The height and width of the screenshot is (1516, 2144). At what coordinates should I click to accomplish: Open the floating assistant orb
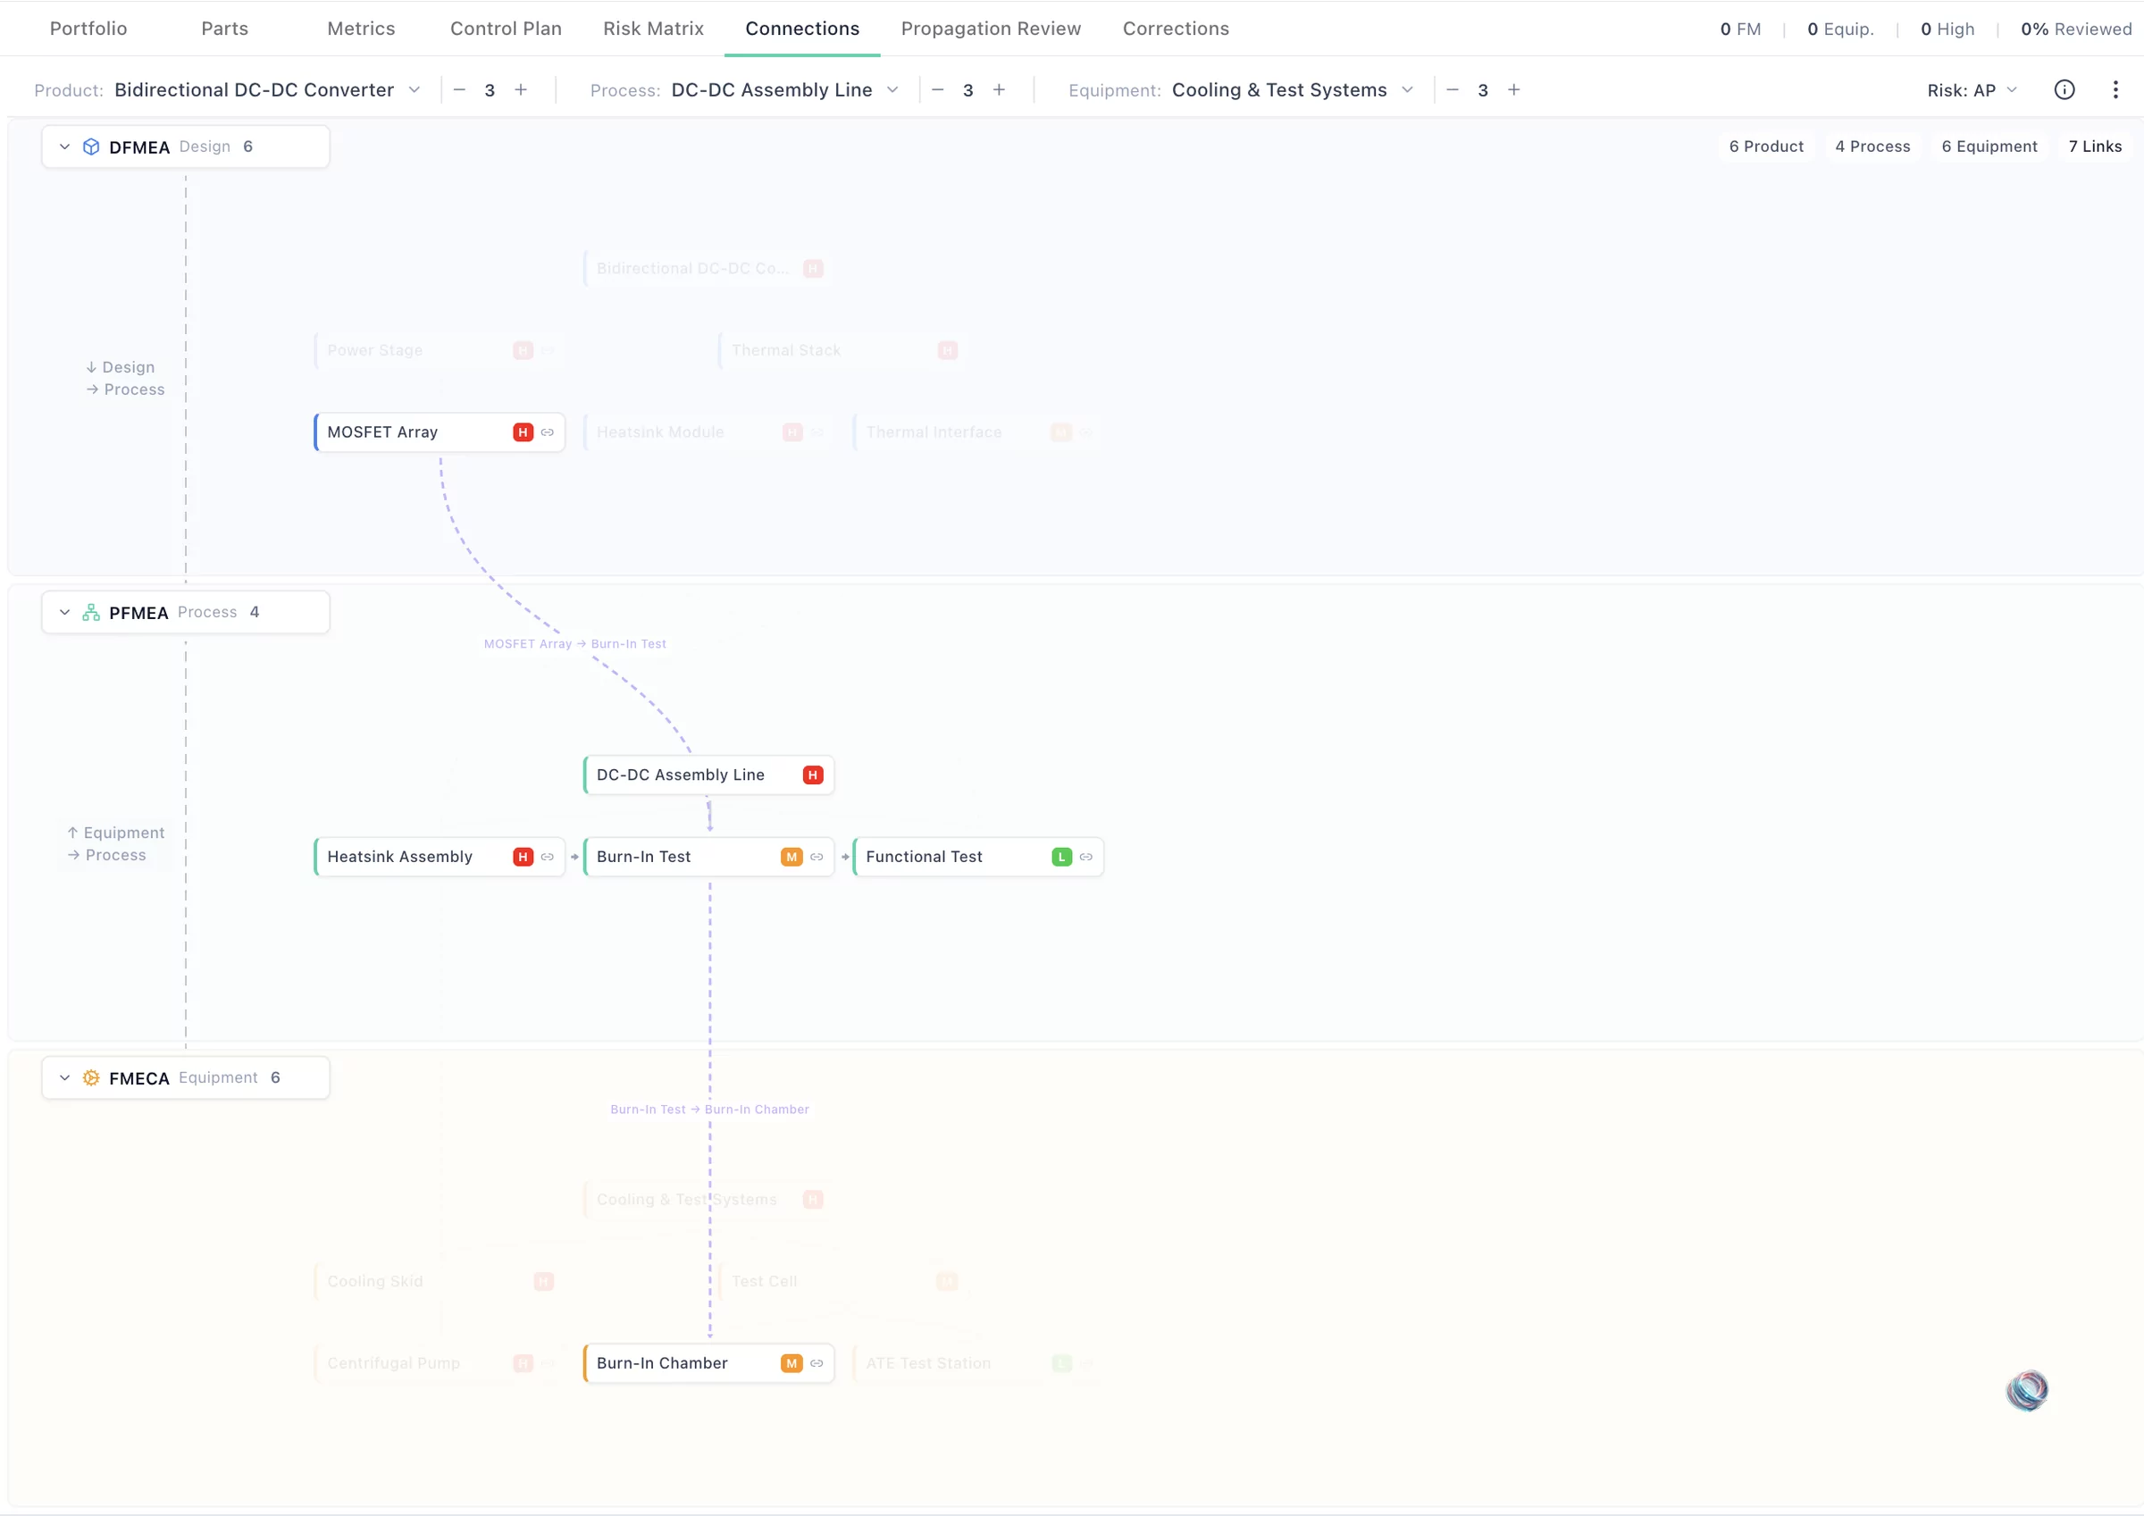[x=2026, y=1390]
